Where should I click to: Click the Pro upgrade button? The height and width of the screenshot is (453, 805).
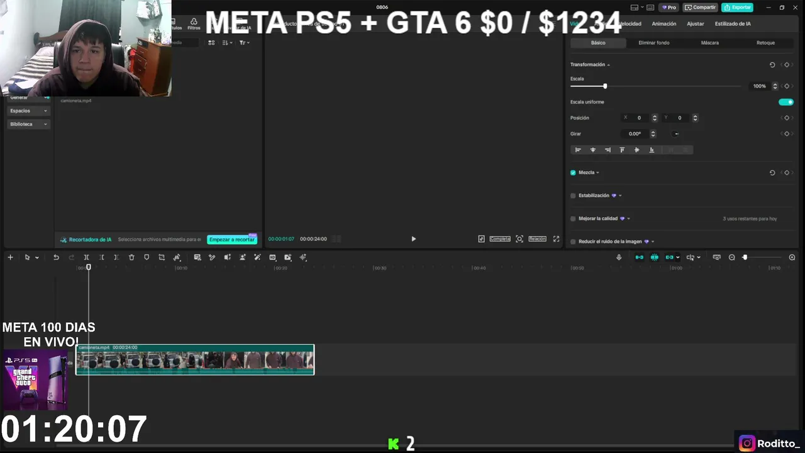pos(669,8)
